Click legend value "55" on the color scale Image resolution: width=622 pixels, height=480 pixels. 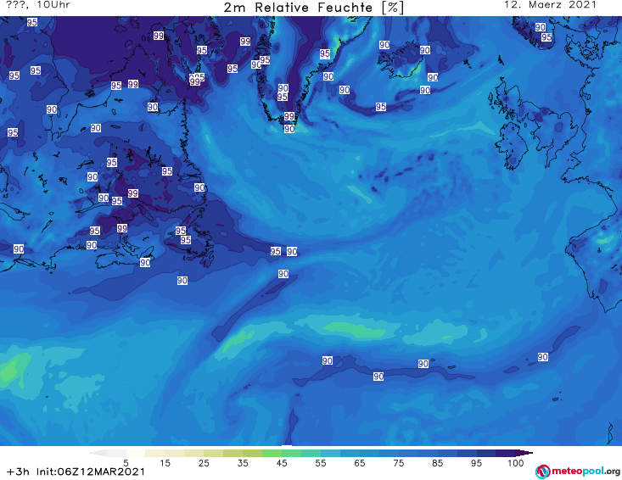[321, 463]
